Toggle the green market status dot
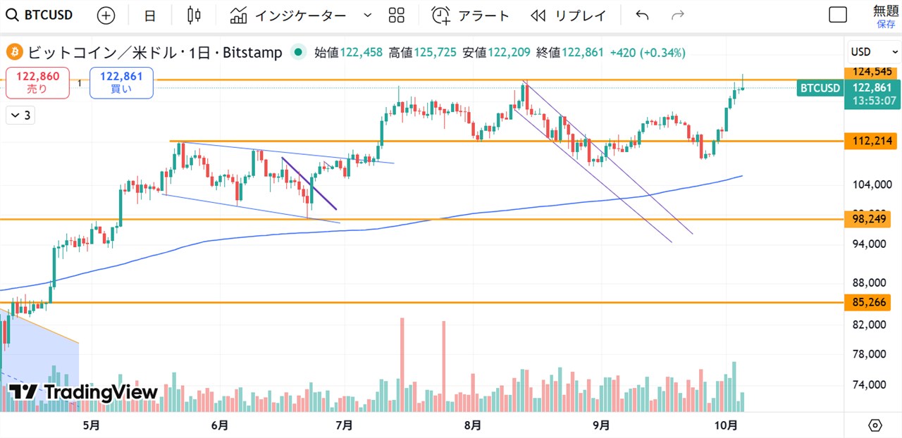The image size is (902, 438). 299,51
